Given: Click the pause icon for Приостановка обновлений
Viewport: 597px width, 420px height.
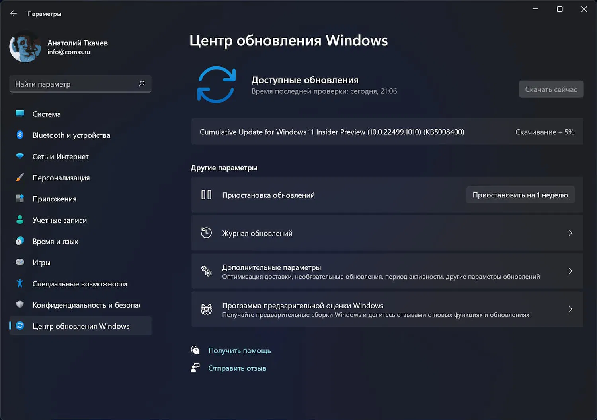Looking at the screenshot, I should (206, 195).
